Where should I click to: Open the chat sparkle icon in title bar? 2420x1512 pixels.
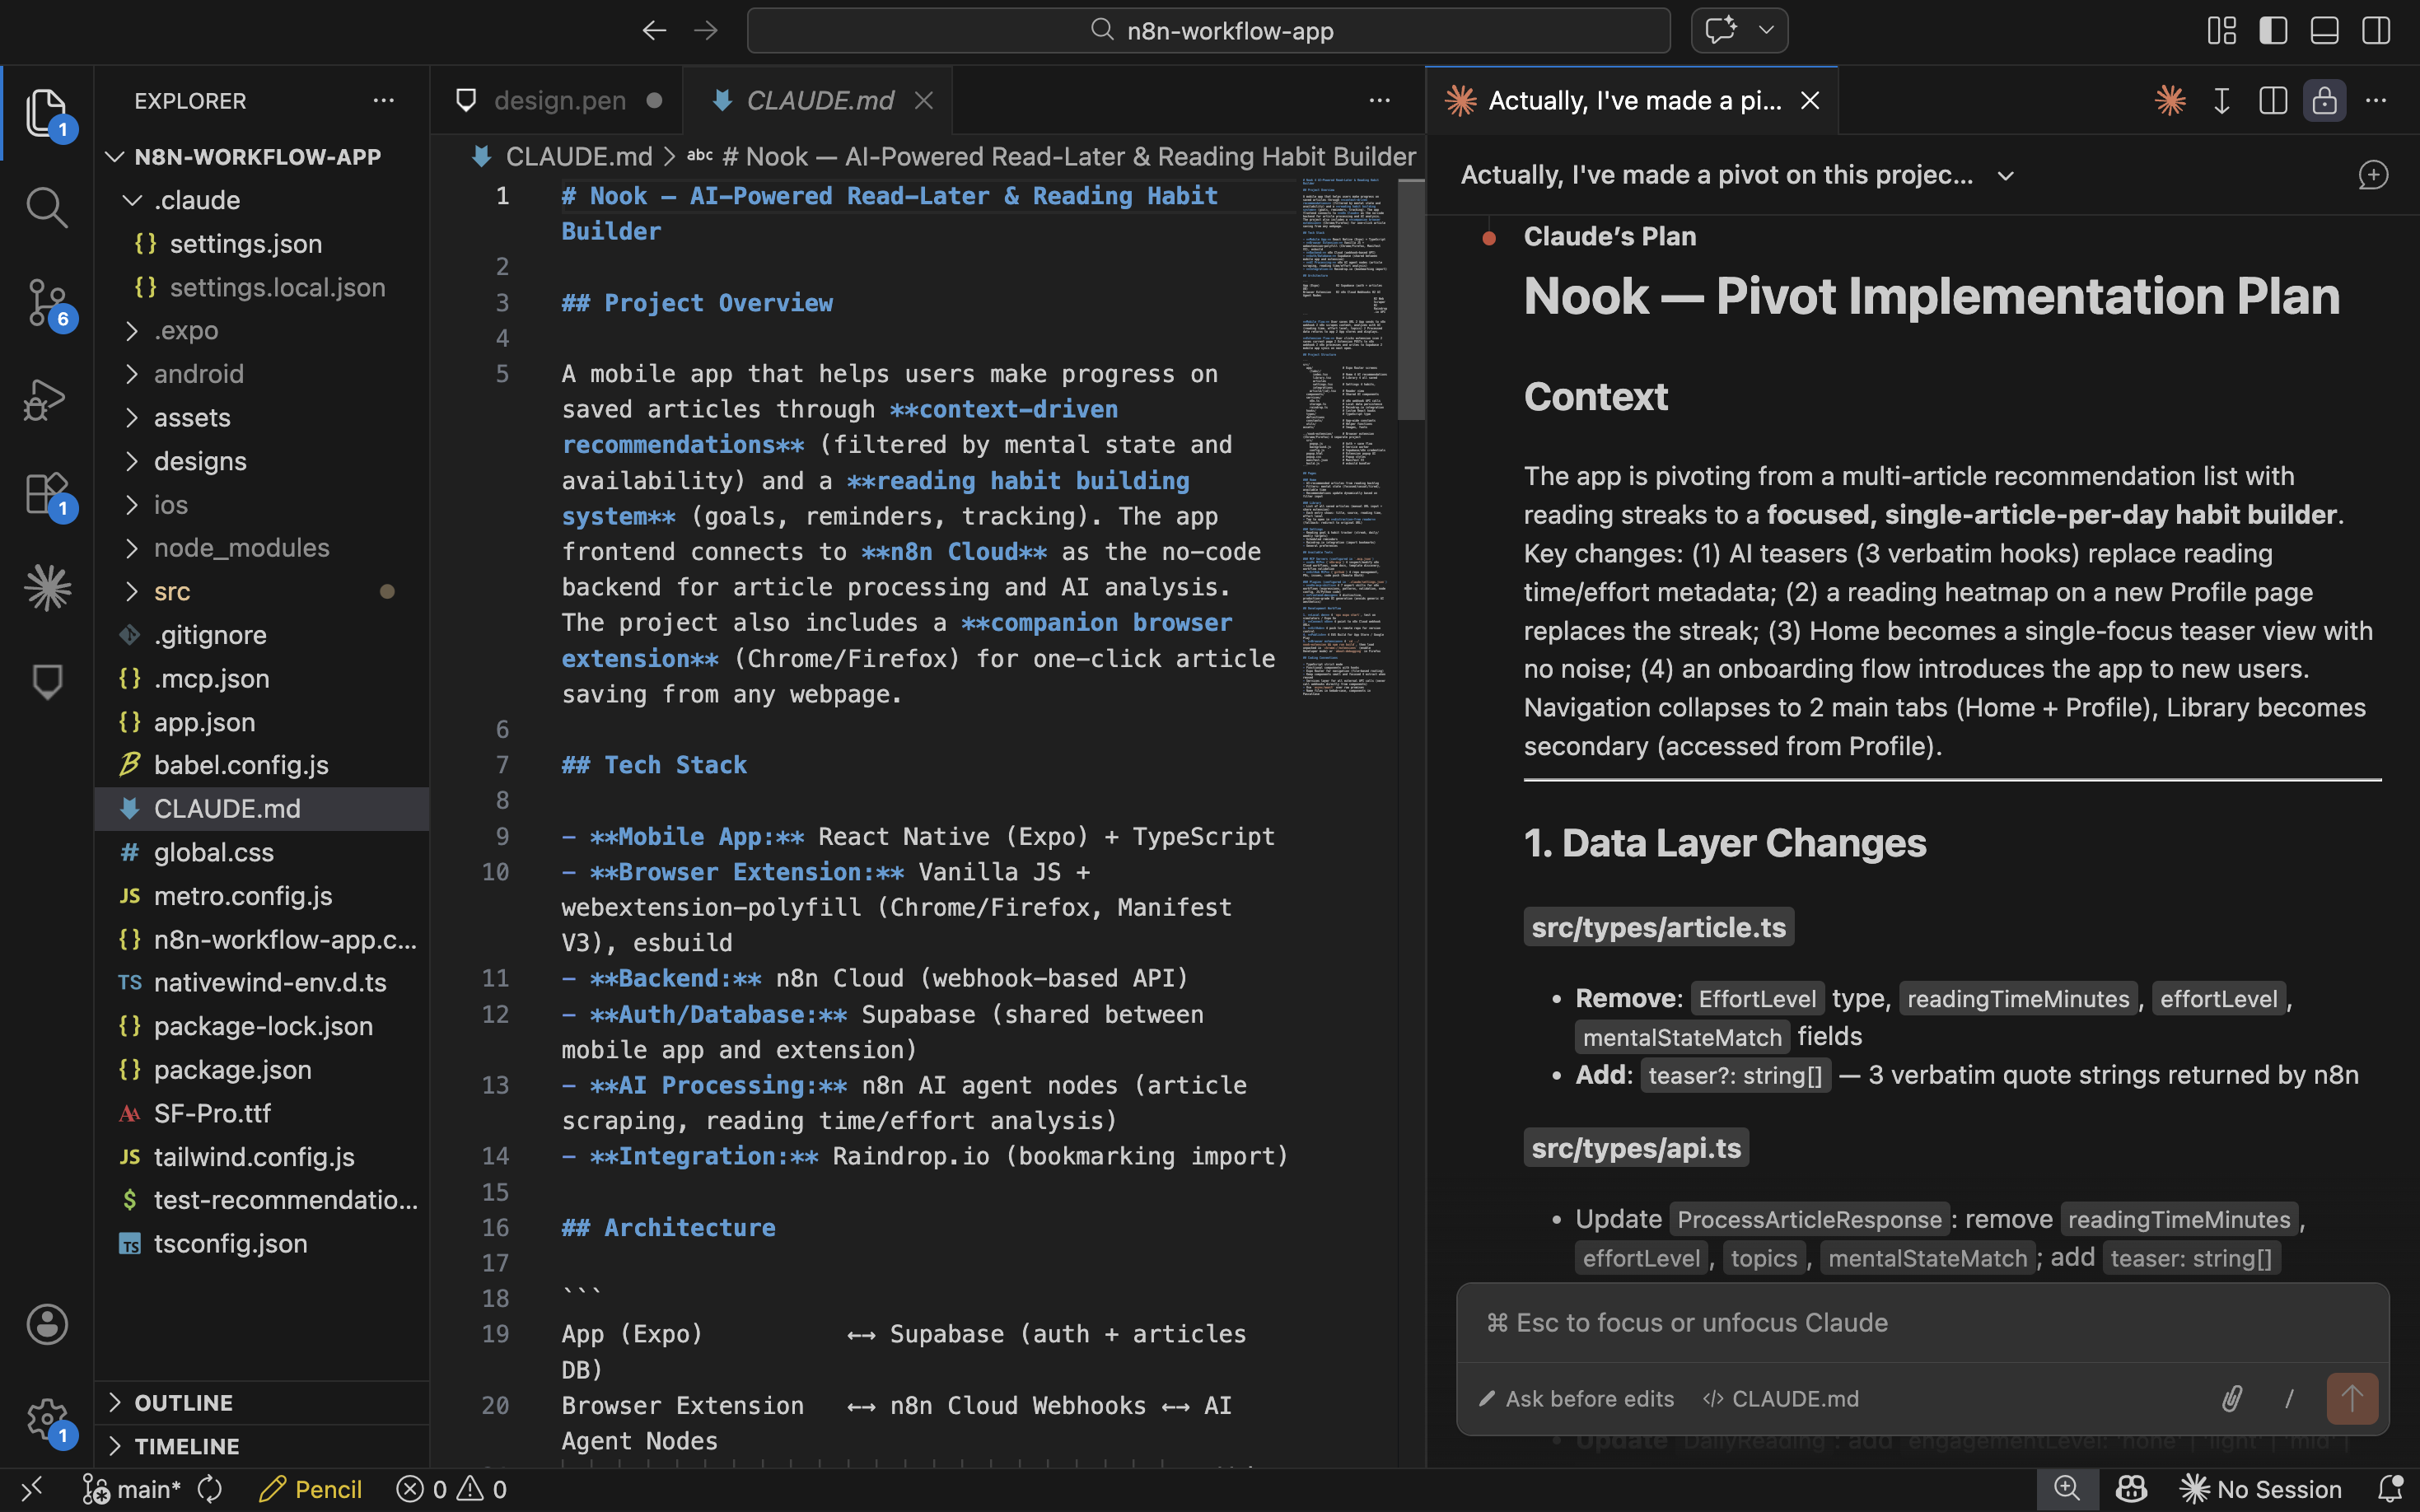click(x=1721, y=30)
